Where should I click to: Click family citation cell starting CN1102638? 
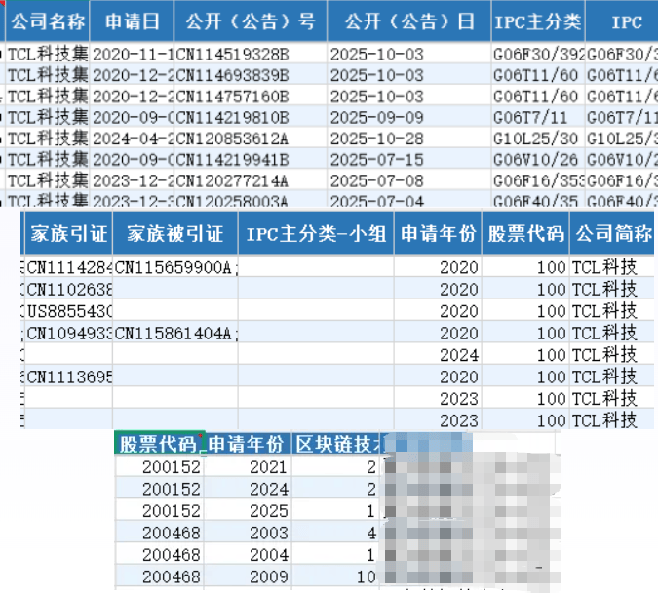pos(69,289)
